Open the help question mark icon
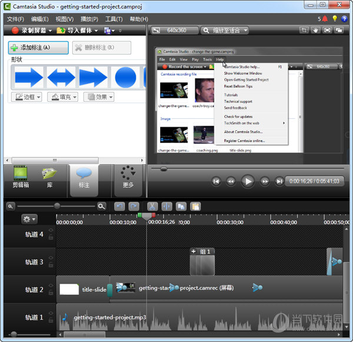 344,19
